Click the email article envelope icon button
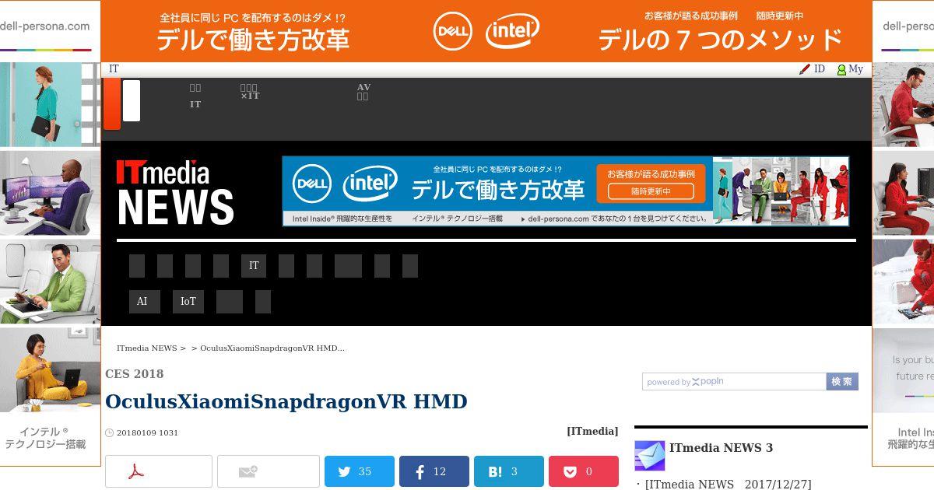The width and height of the screenshot is (934, 490). coord(269,471)
